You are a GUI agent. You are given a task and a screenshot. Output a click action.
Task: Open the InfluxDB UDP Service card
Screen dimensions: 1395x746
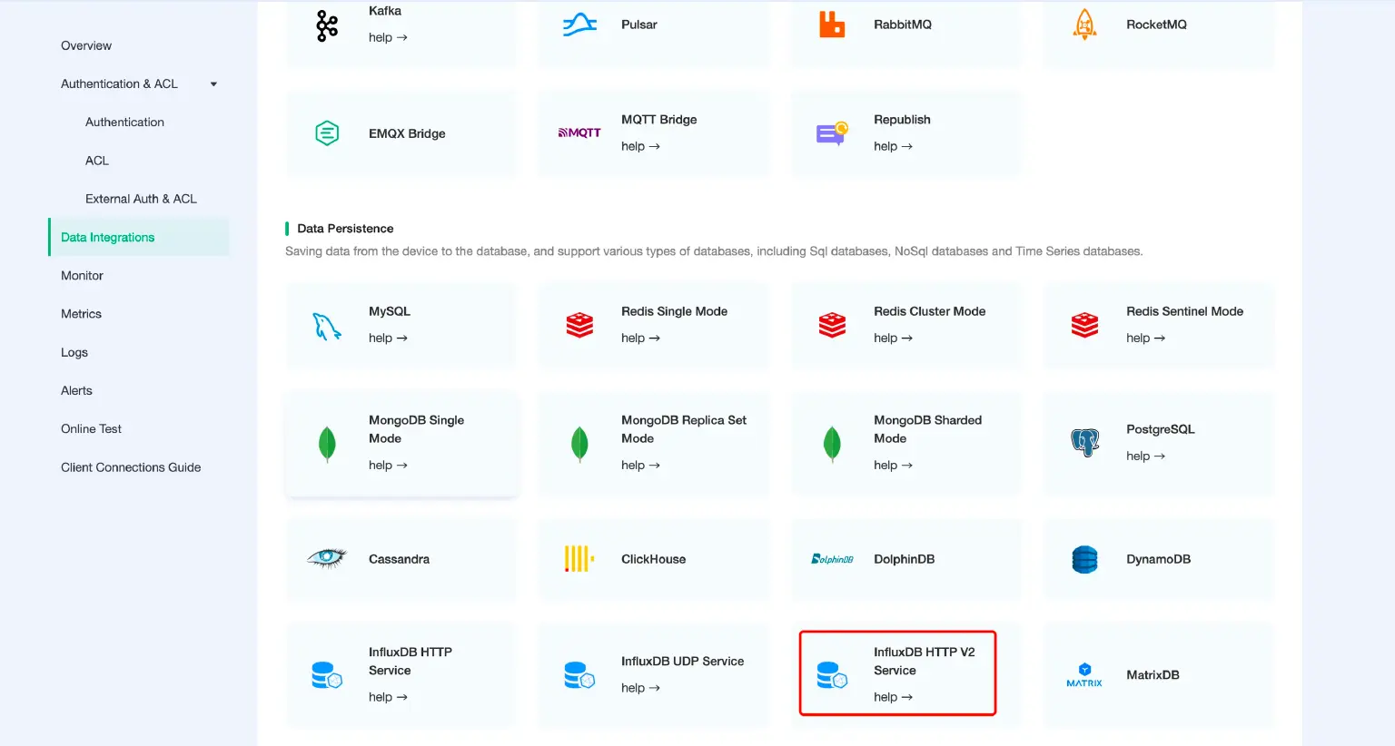click(x=651, y=672)
